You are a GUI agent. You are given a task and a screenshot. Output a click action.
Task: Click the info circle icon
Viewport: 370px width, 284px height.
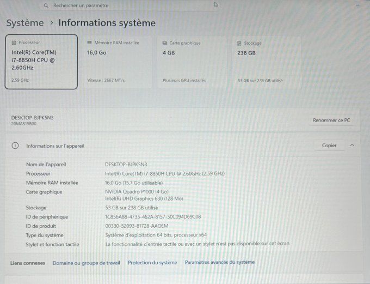coord(15,146)
